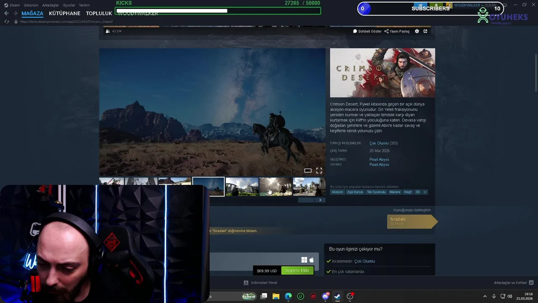Open broadcast settings gear icon
The width and height of the screenshot is (538, 303).
417,31
